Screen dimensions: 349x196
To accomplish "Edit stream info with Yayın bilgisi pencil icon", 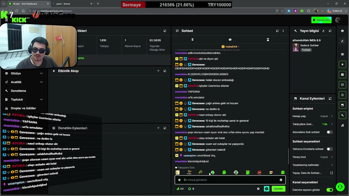I will pos(323,31).
